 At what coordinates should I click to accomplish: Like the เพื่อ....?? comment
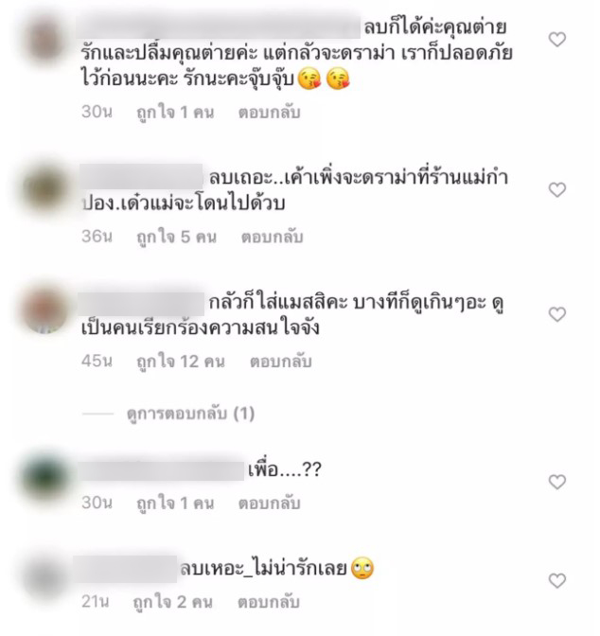(x=557, y=482)
